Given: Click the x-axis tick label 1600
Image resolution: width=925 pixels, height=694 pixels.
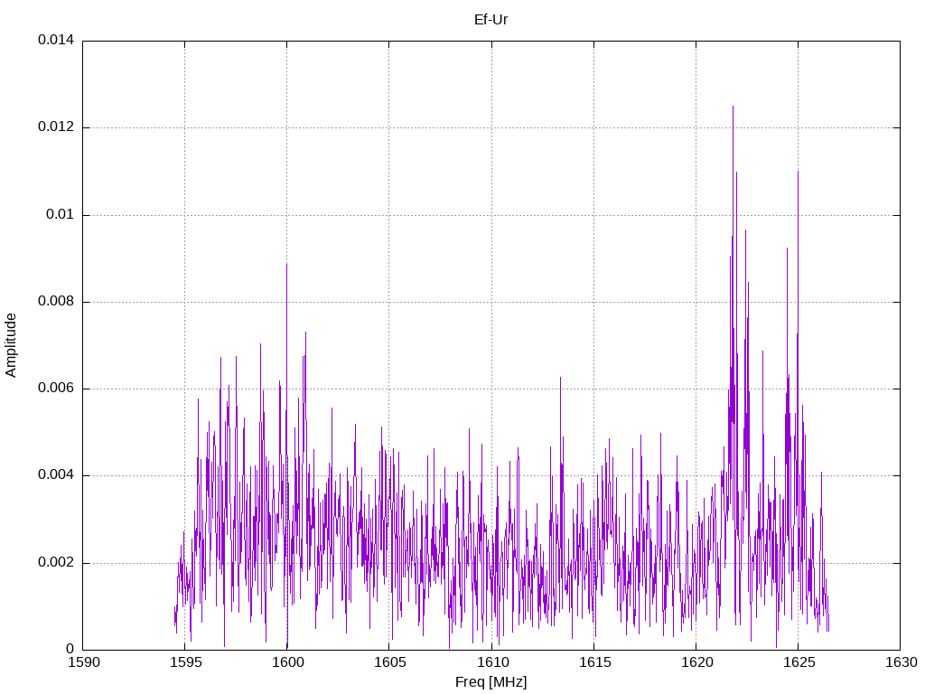Looking at the screenshot, I should tap(288, 662).
